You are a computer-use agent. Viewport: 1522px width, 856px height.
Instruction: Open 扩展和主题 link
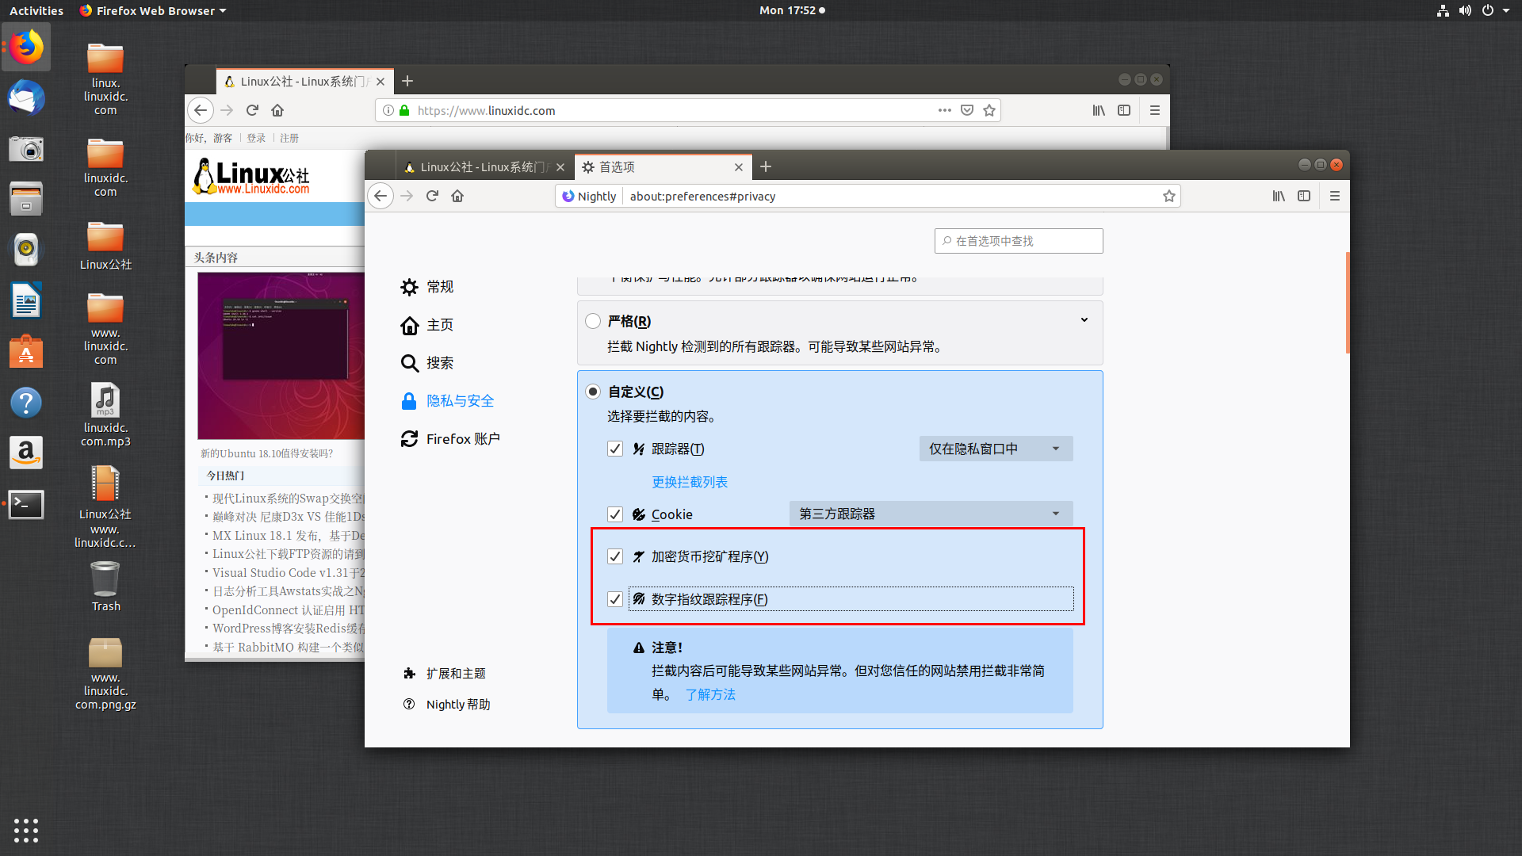445,673
